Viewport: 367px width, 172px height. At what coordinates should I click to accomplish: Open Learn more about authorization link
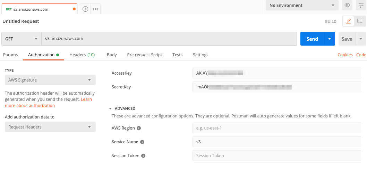tap(49, 102)
